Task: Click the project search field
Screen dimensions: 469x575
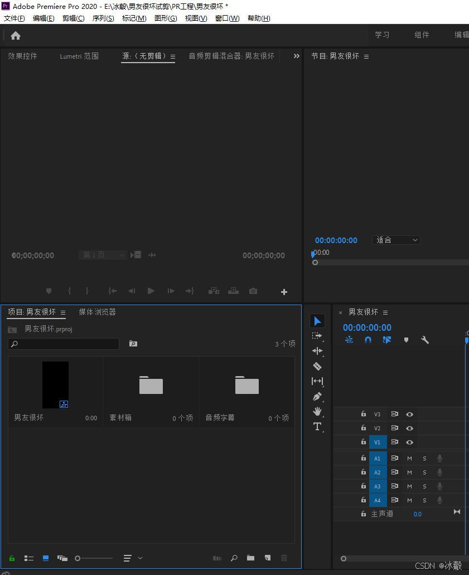Action: click(x=64, y=344)
